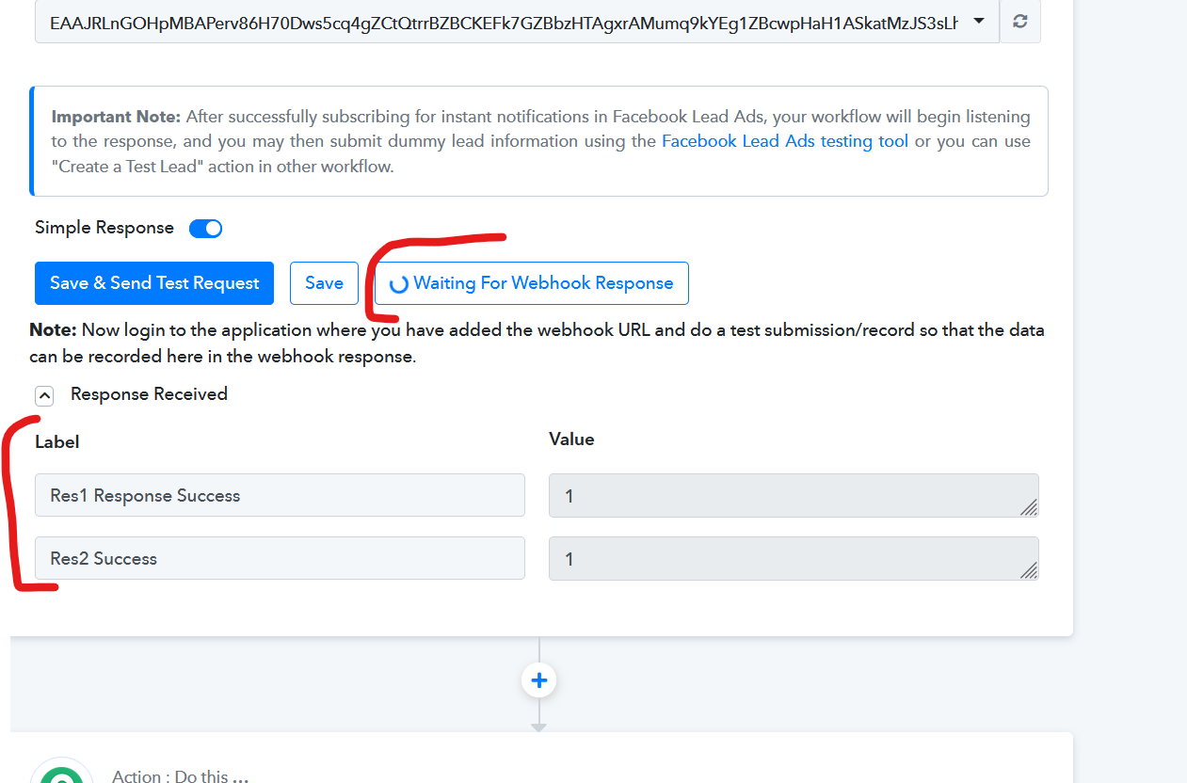
Task: Click the resize grip on the Res1 value box
Action: [1029, 507]
